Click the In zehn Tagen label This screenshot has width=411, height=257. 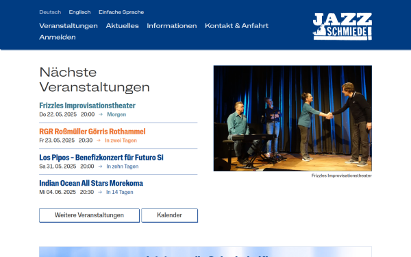tap(123, 167)
